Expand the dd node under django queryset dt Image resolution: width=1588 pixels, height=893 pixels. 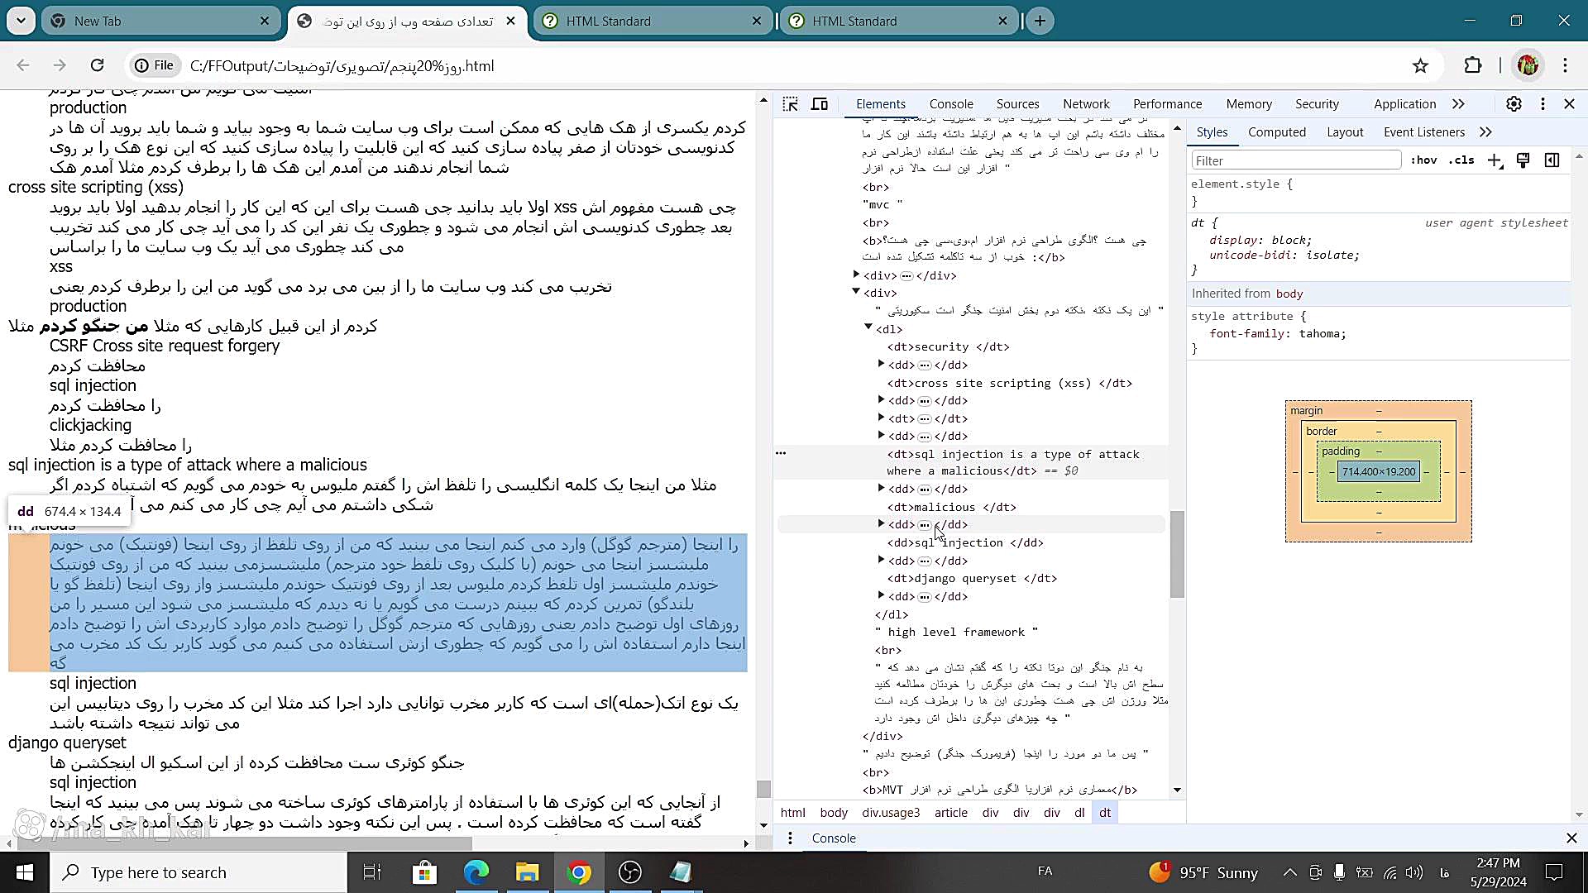pyautogui.click(x=881, y=595)
